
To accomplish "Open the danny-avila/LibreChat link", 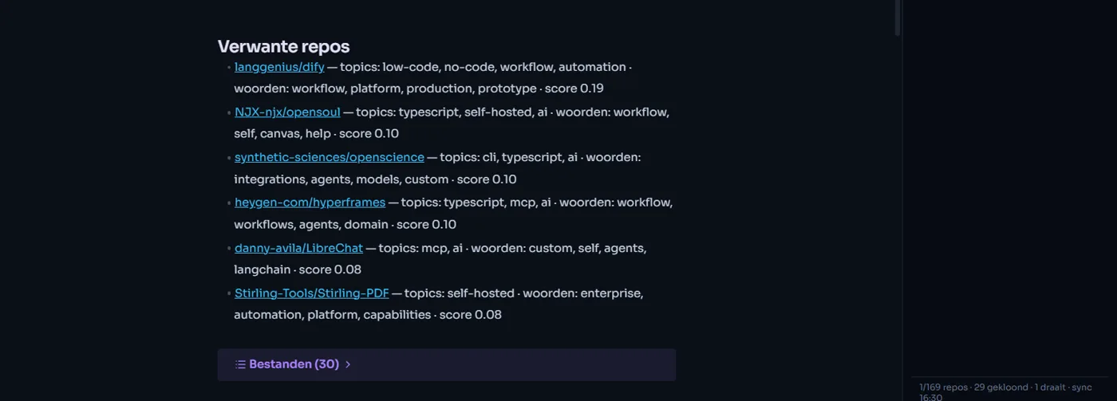I will click(298, 248).
